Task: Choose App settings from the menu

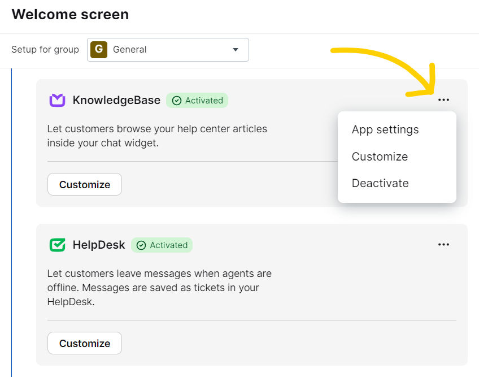Action: coord(385,129)
